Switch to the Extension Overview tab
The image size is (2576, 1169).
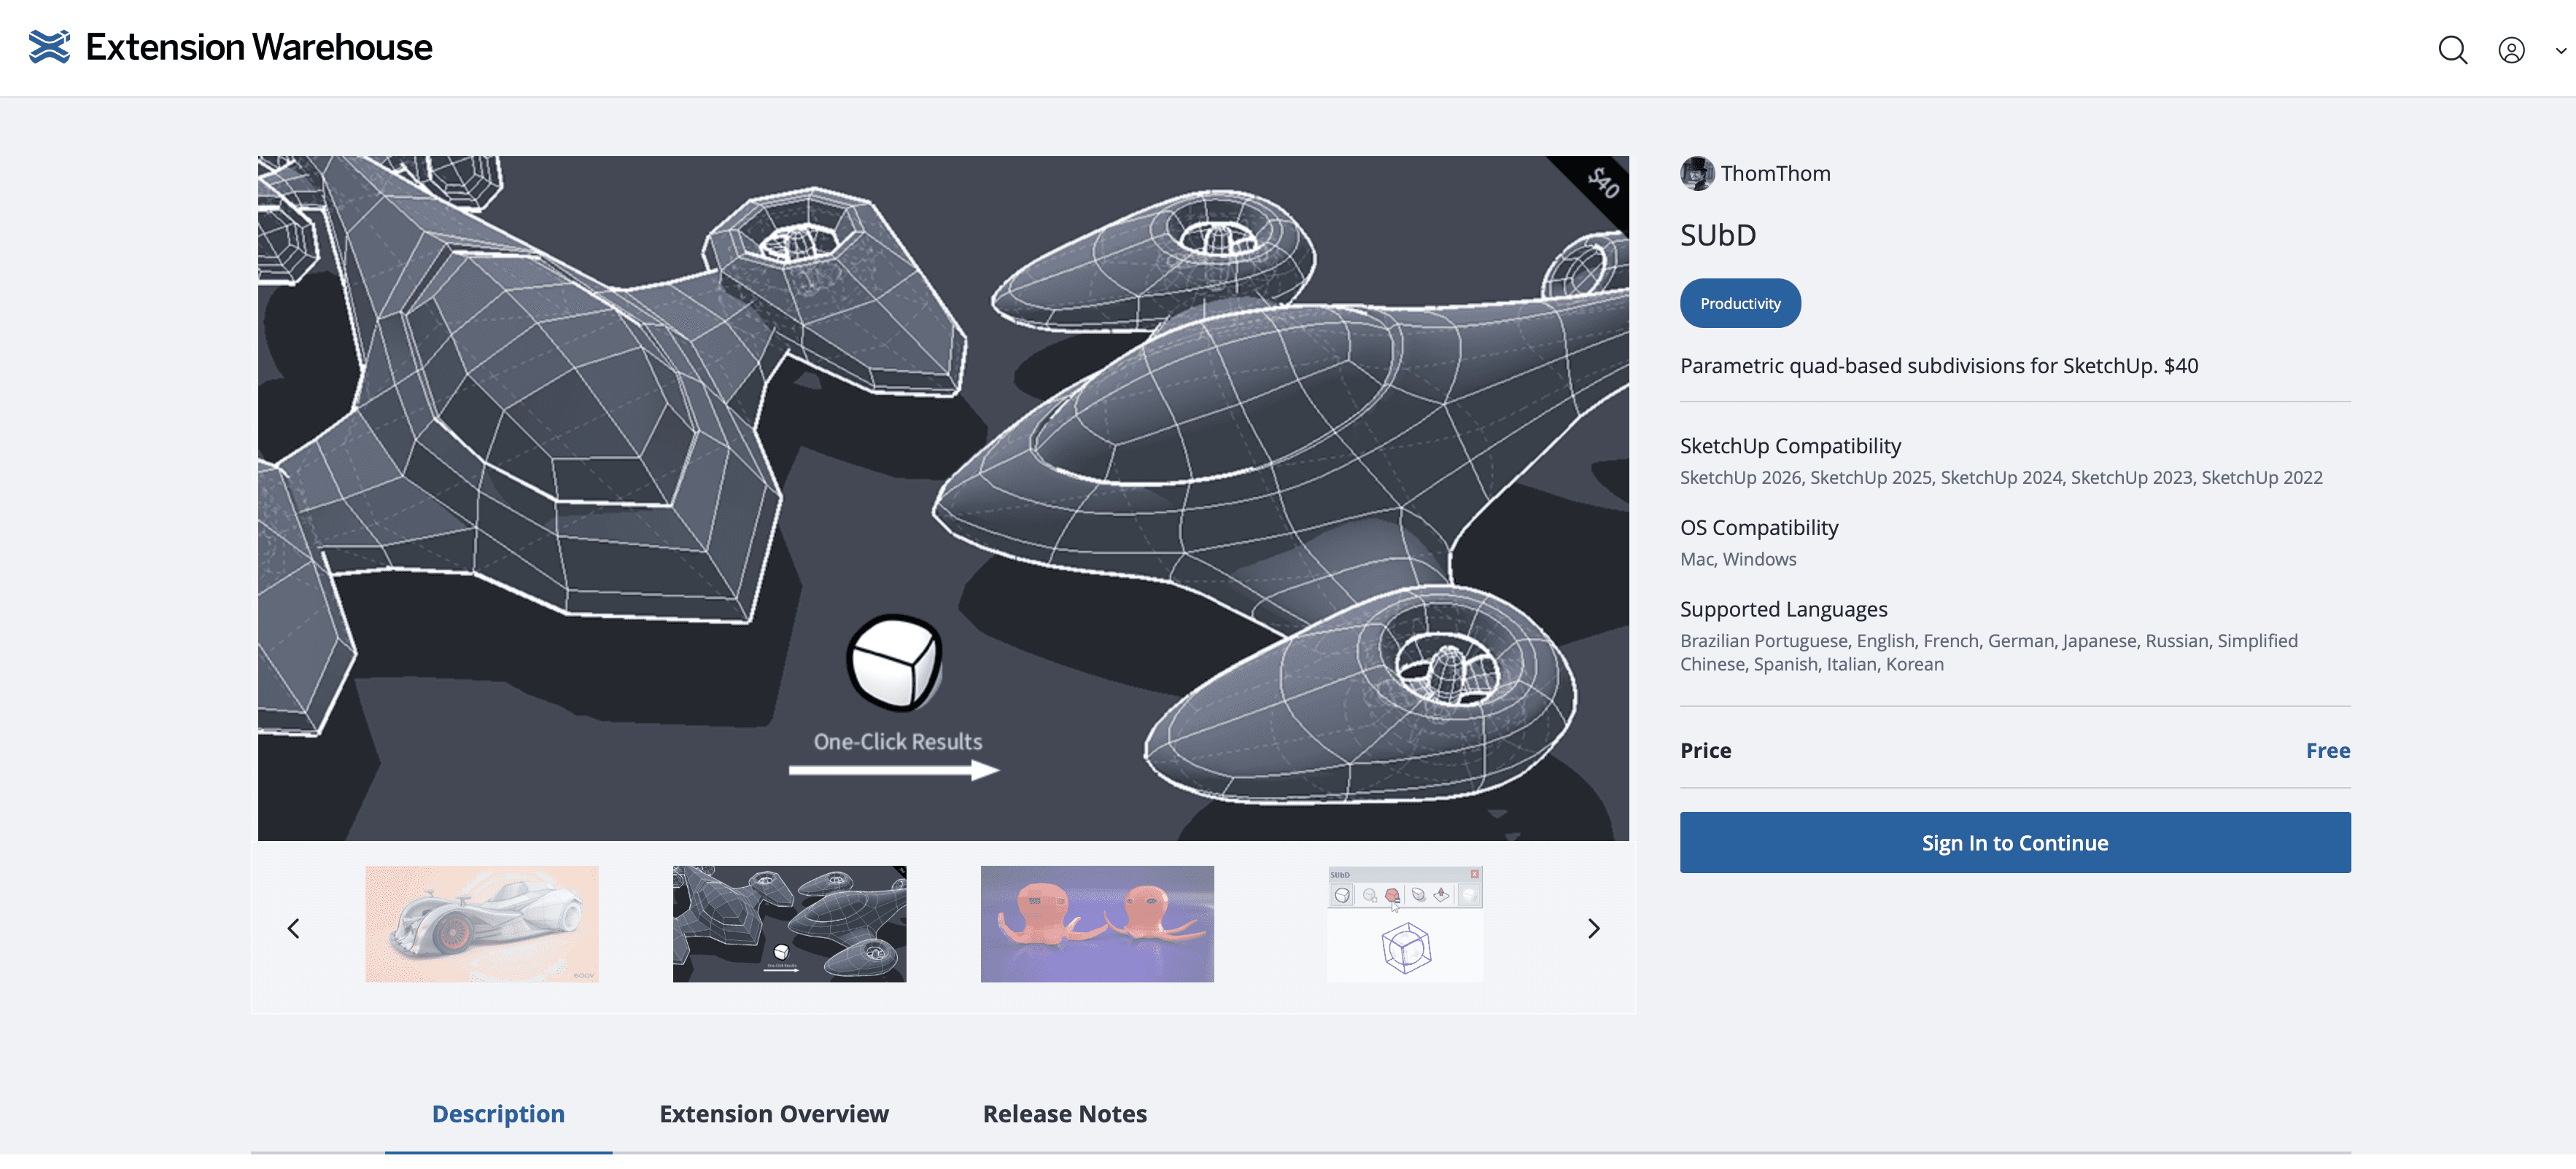click(x=773, y=1113)
